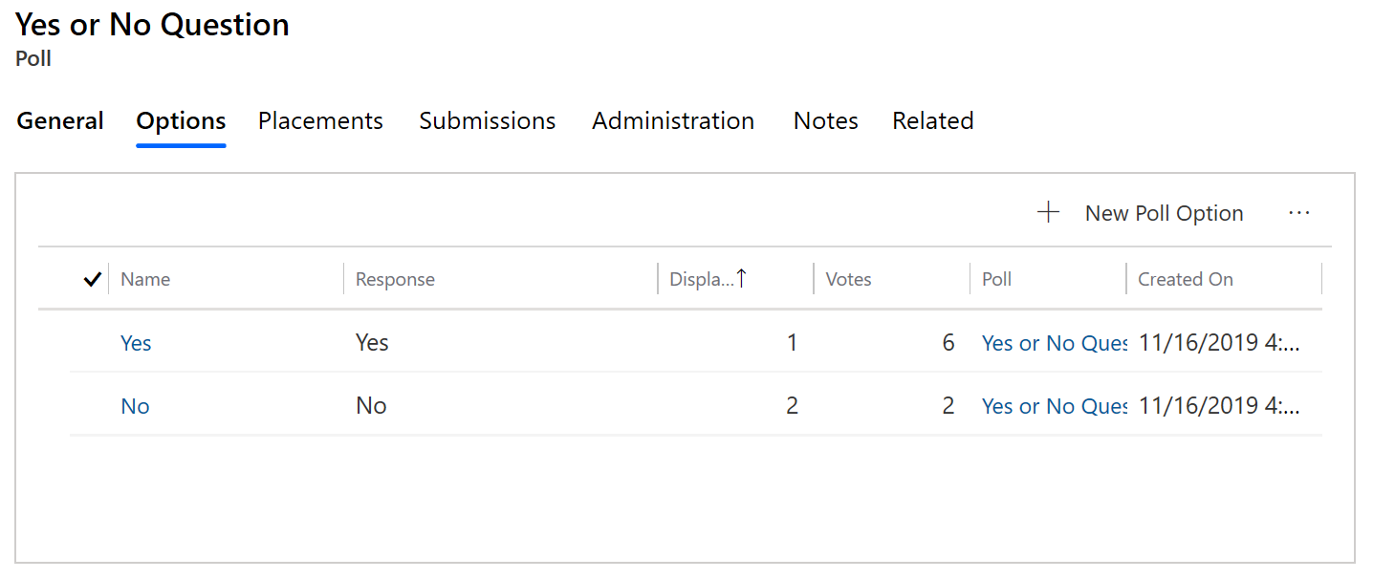Click the Display Order sort arrow icon
This screenshot has height=579, width=1373.
(x=741, y=279)
